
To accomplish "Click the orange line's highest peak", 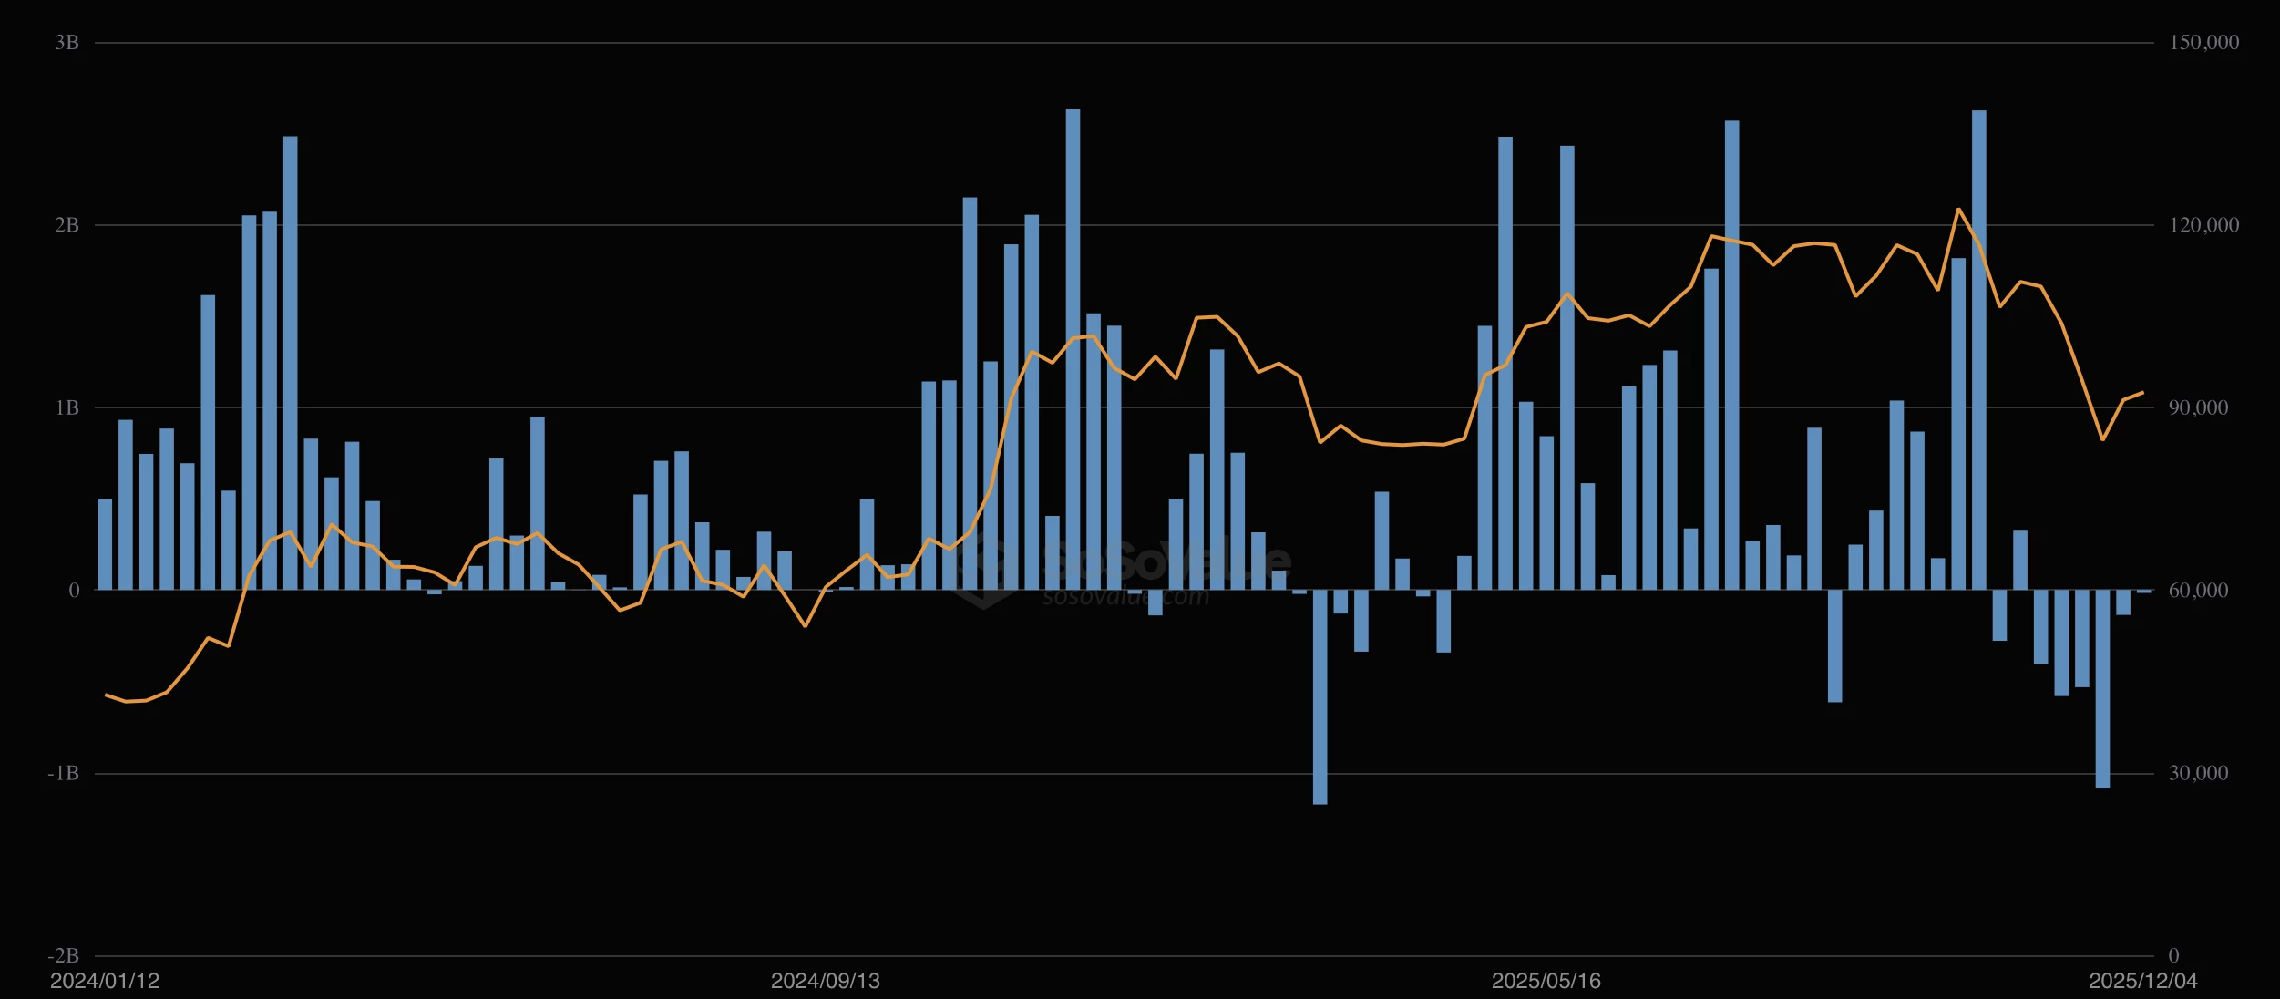I will pyautogui.click(x=1958, y=210).
